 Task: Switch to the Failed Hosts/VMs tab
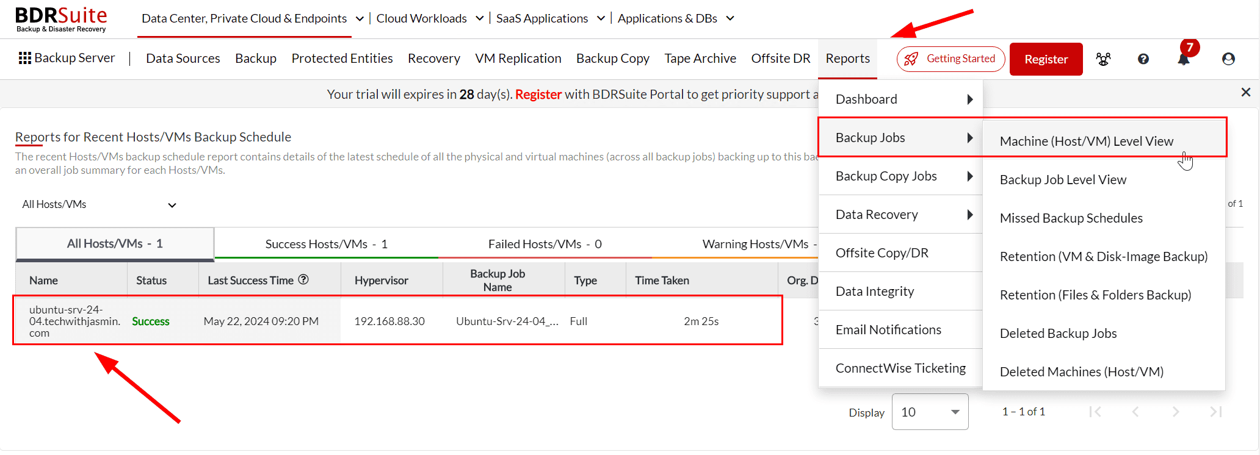(x=545, y=244)
